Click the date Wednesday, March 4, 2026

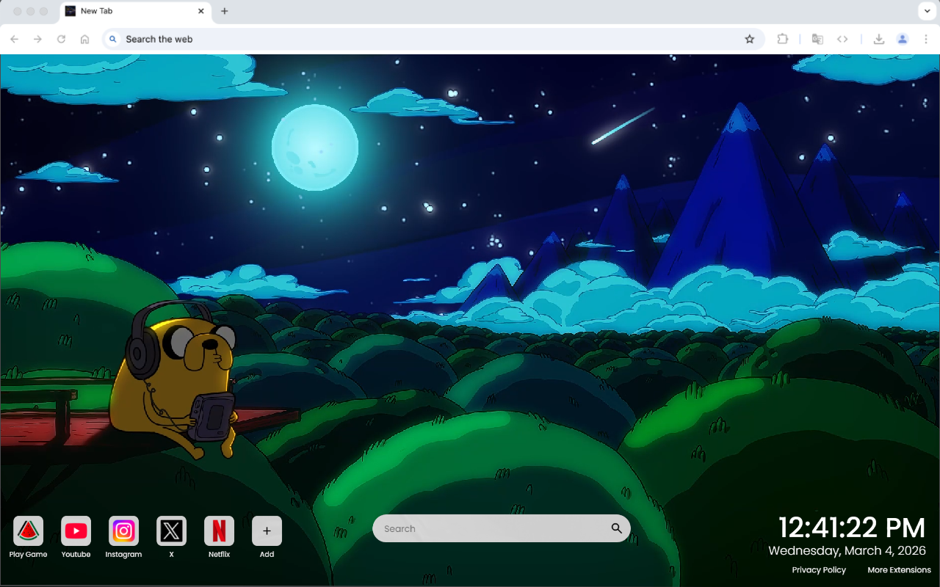(x=847, y=550)
